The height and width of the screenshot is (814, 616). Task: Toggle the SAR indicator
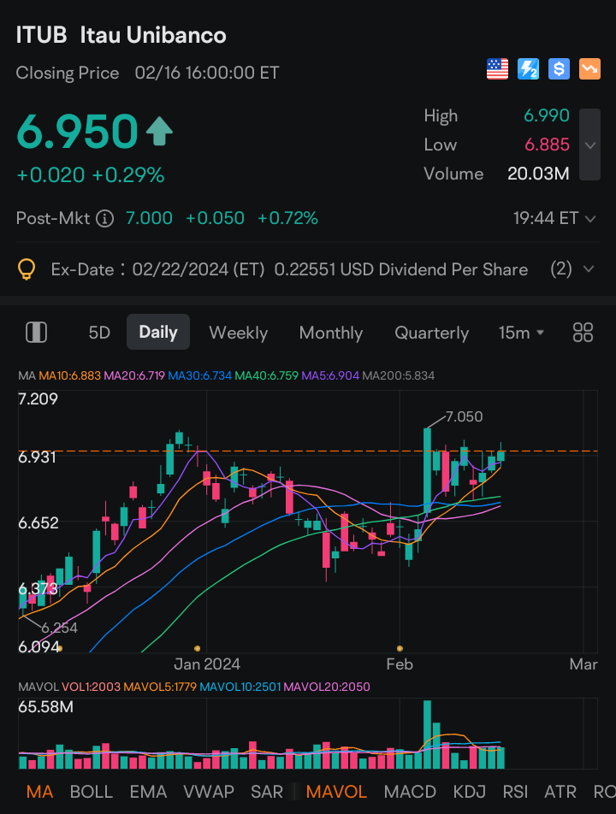pos(266,792)
